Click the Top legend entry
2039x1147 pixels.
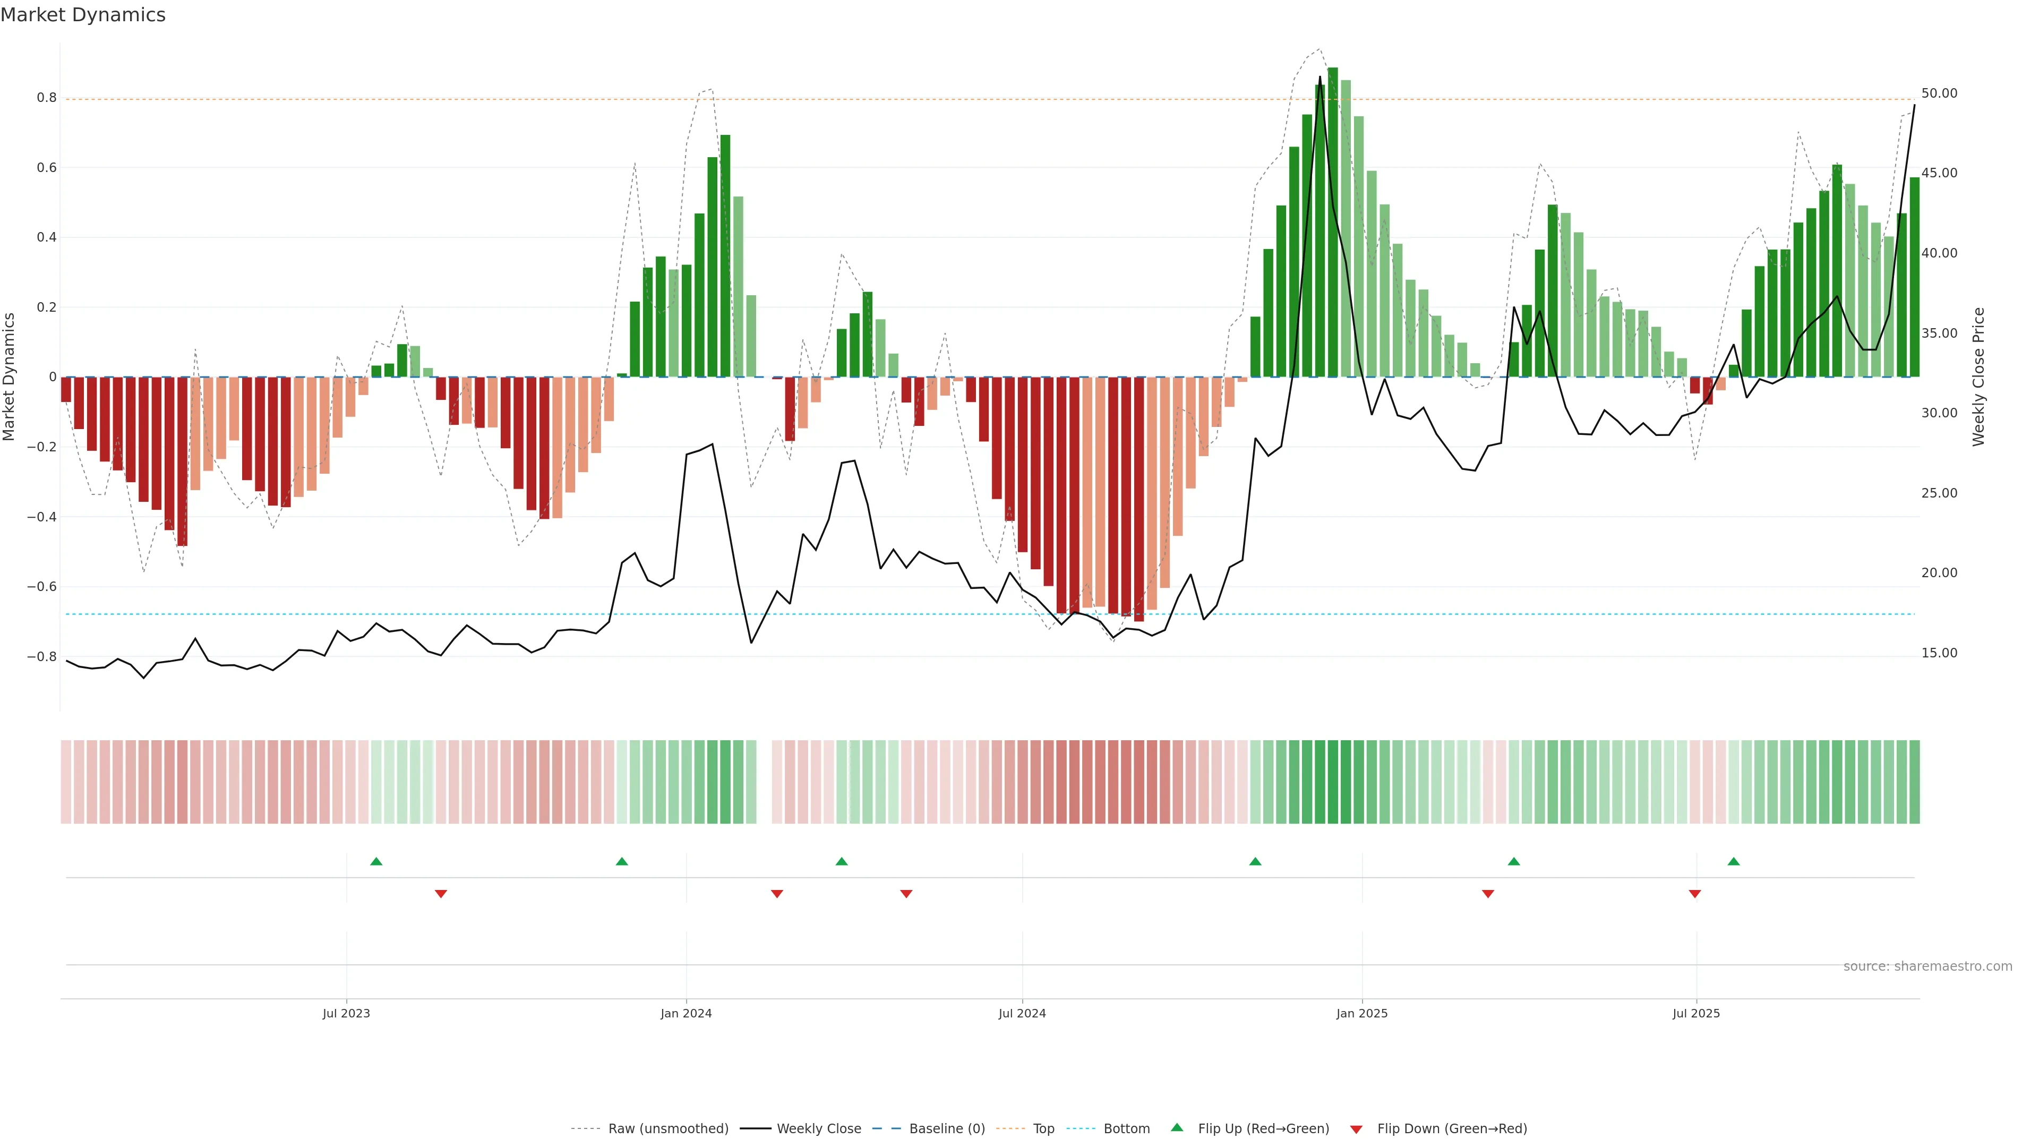pos(1043,1129)
